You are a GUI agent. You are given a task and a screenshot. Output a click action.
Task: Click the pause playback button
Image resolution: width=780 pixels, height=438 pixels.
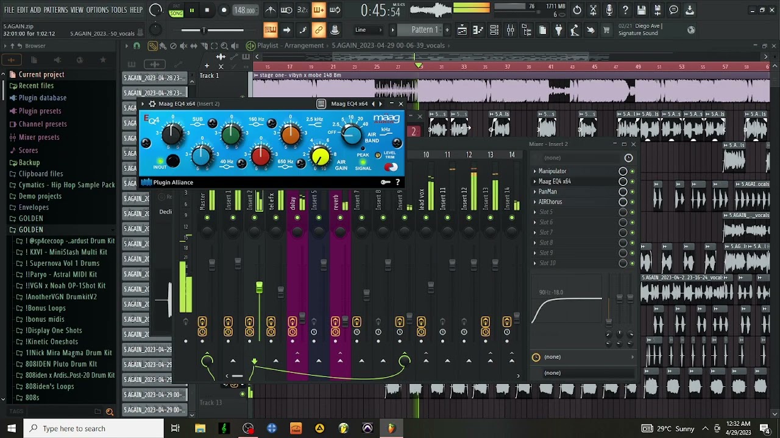pyautogui.click(x=192, y=10)
